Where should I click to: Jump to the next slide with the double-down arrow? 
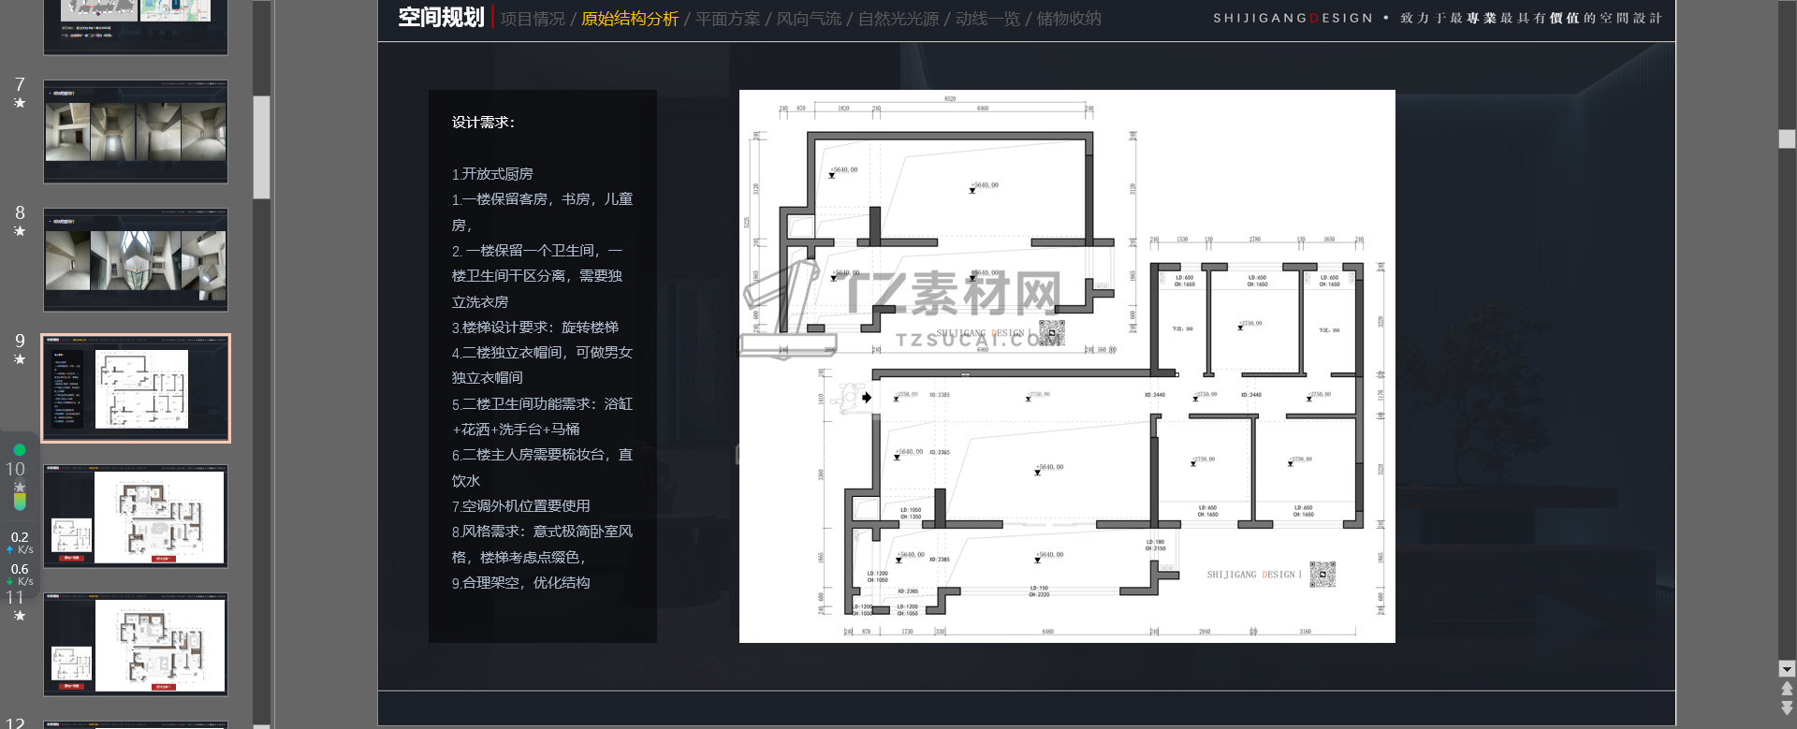[x=1787, y=708]
